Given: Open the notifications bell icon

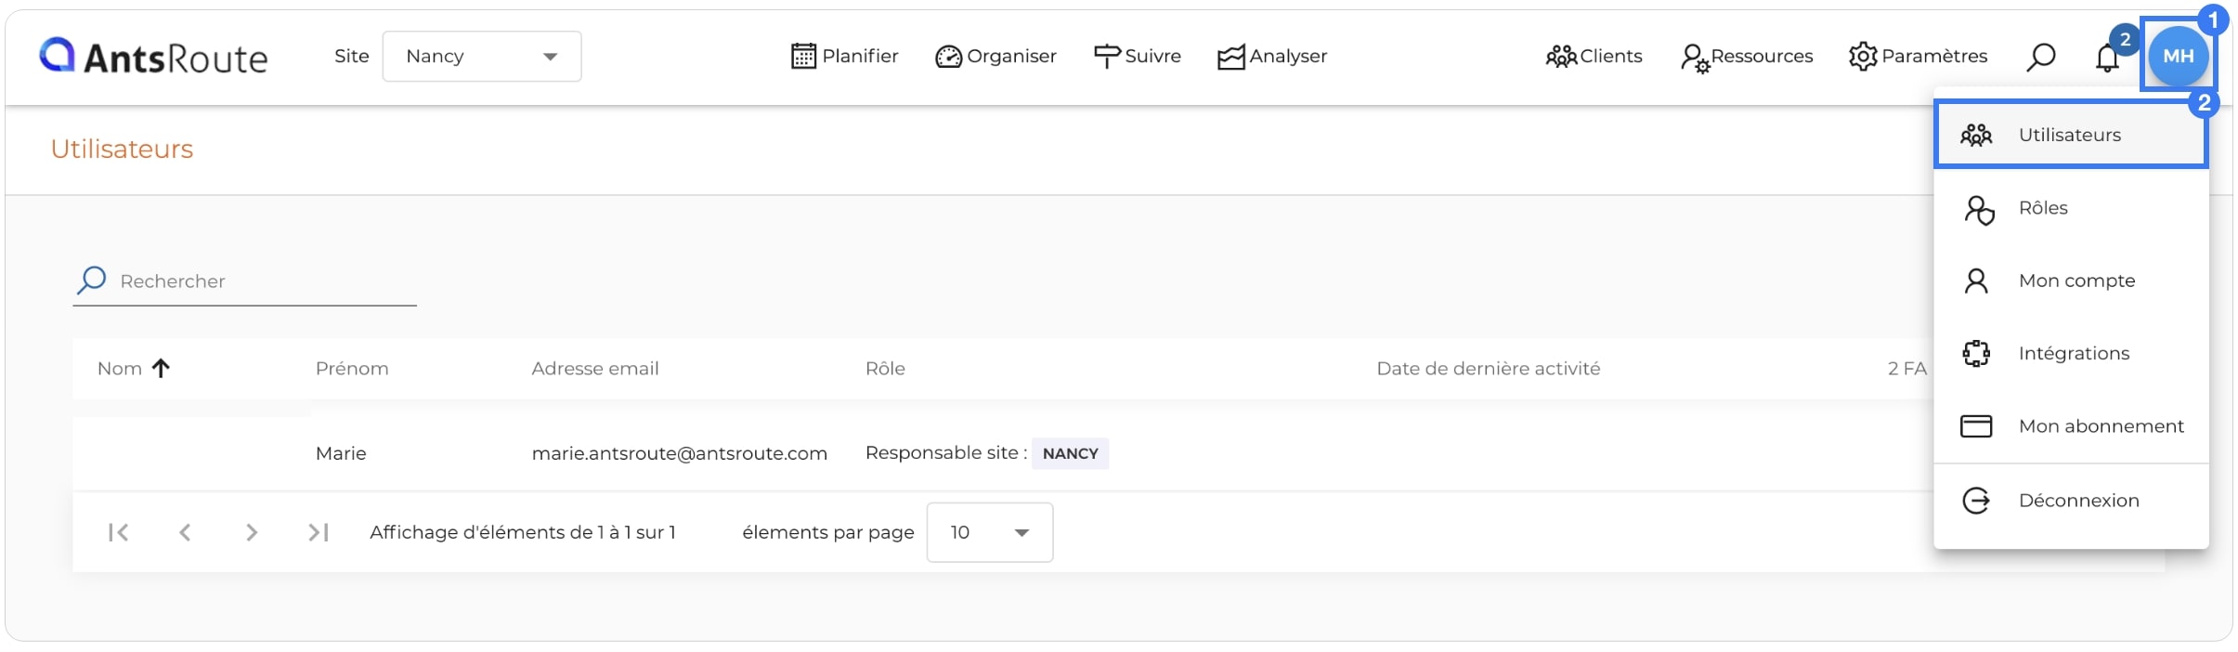Looking at the screenshot, I should pyautogui.click(x=2107, y=58).
